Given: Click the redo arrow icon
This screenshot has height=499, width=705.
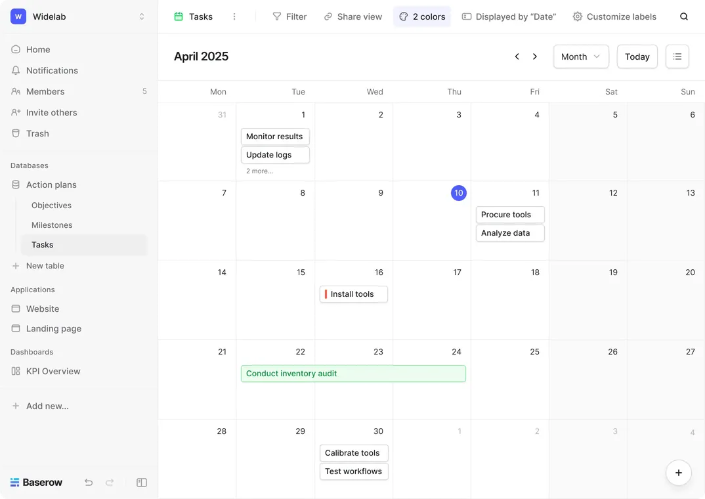Looking at the screenshot, I should coord(110,483).
